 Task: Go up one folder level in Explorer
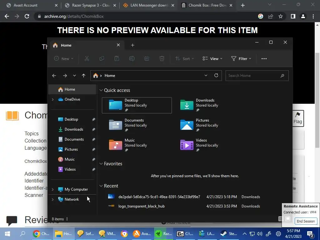click(83, 76)
